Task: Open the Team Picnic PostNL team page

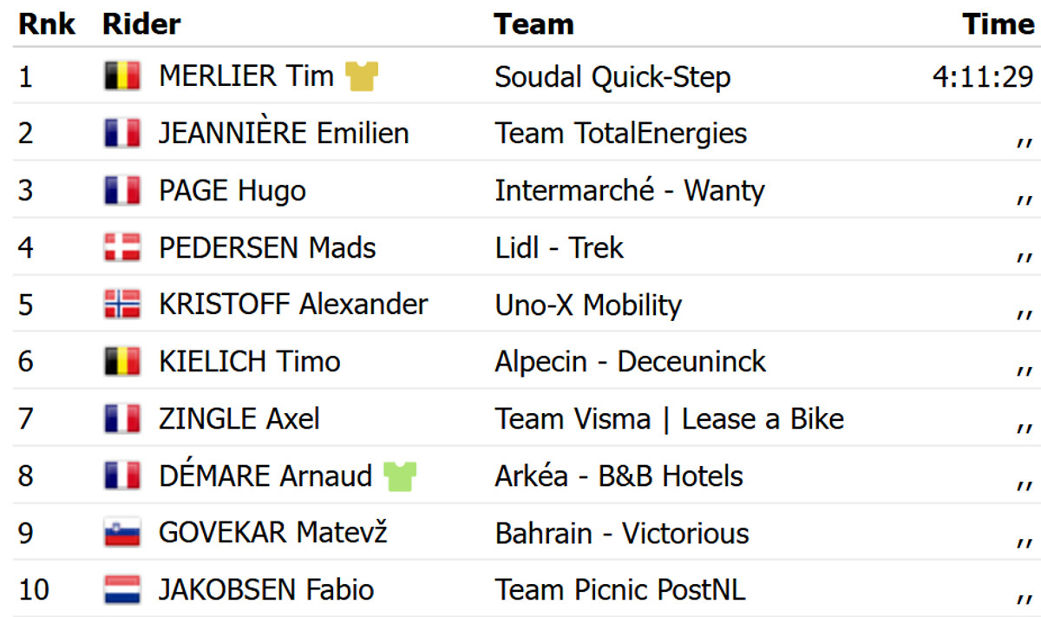Action: tap(620, 591)
